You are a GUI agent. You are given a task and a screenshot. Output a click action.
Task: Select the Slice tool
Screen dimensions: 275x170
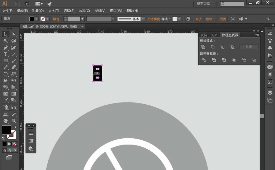14,114
